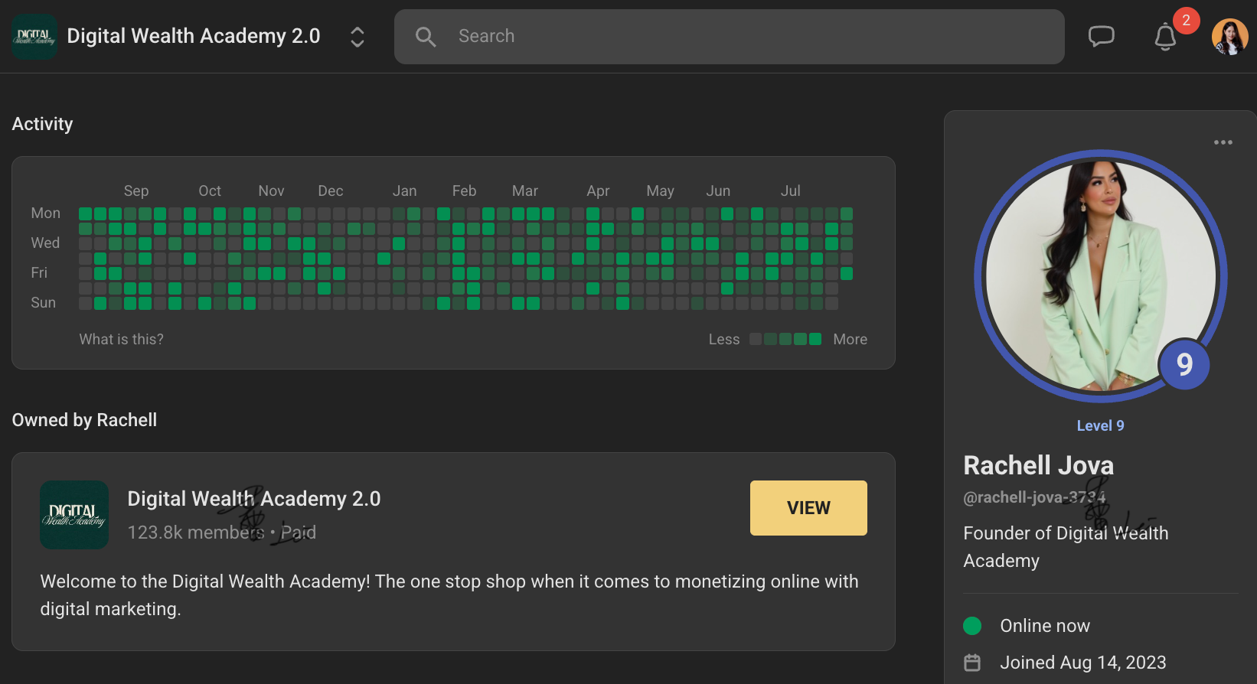Viewport: 1257px width, 684px height.
Task: Click the green online status dot
Action: 972,626
